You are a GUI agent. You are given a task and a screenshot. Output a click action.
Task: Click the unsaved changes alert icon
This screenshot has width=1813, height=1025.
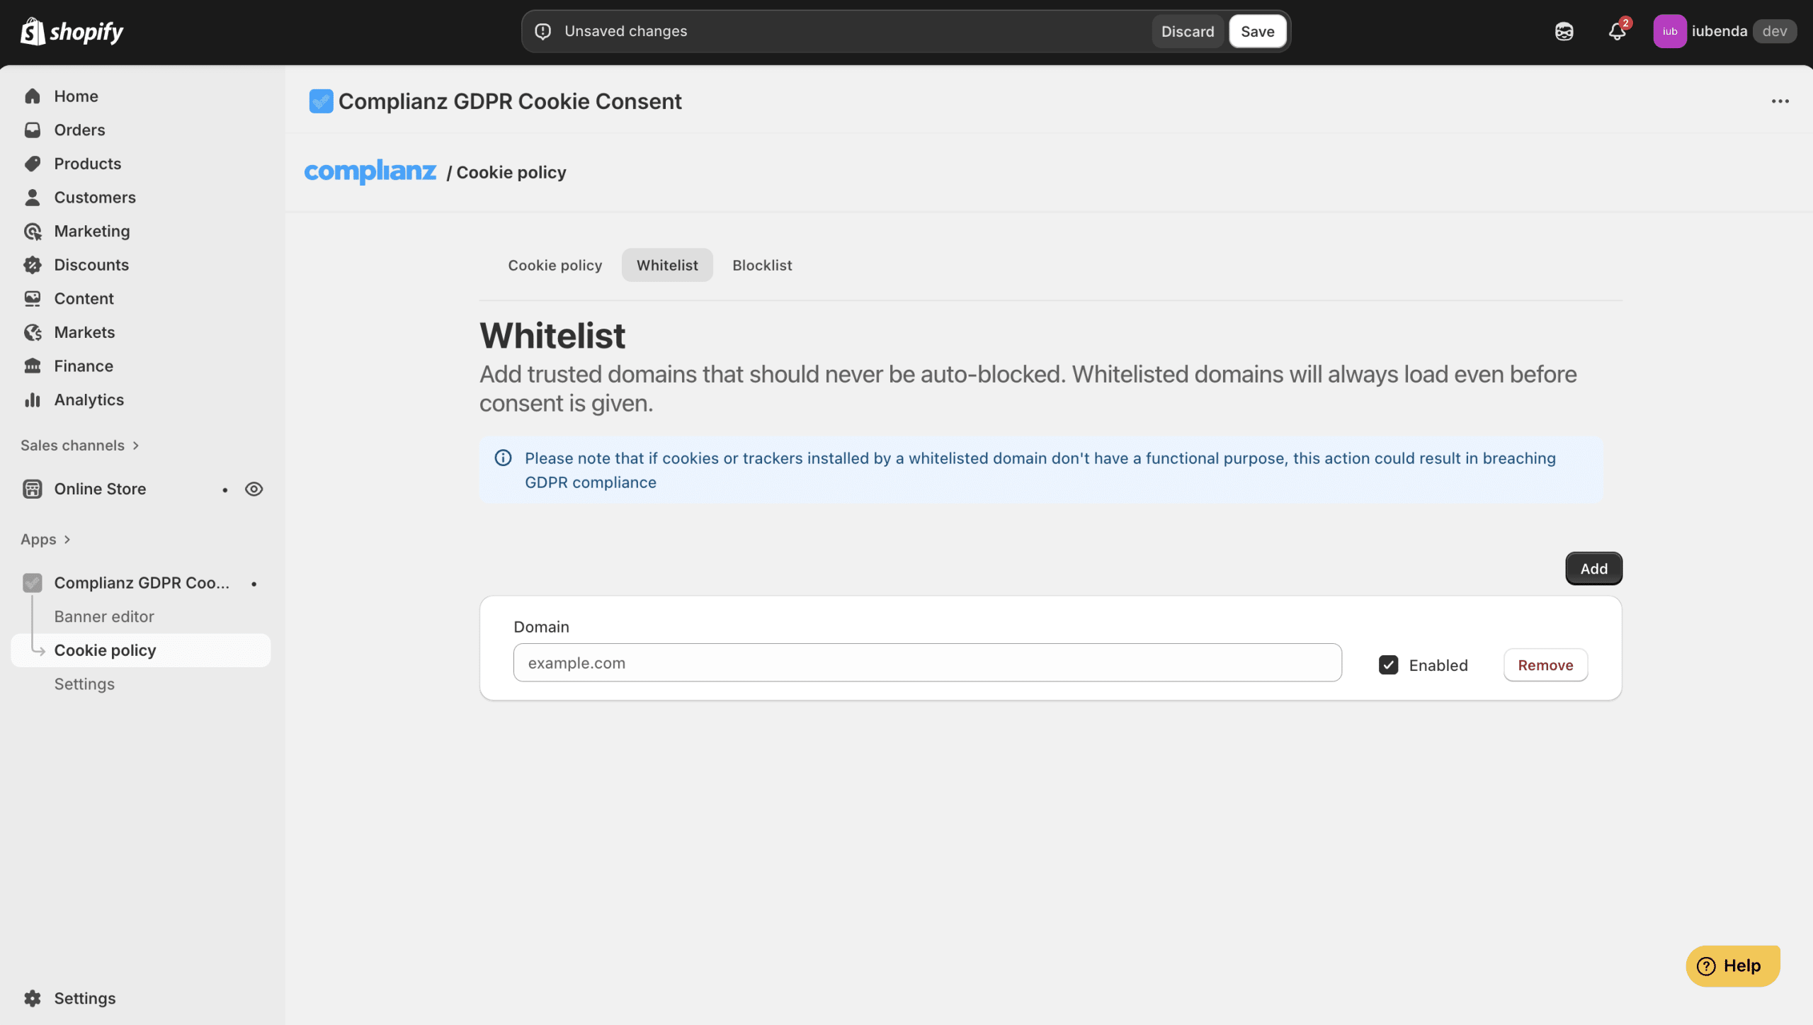tap(542, 31)
